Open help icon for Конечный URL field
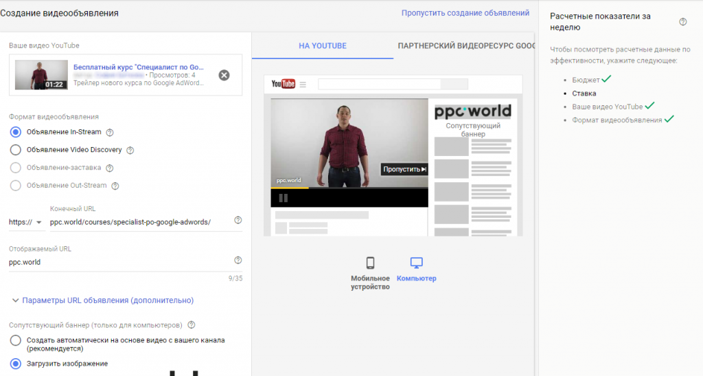703x376 pixels. point(238,220)
